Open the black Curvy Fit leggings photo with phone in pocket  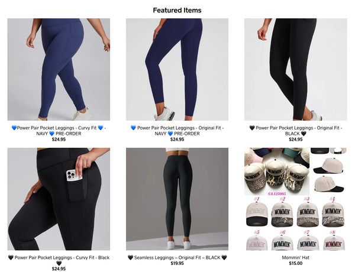tap(59, 199)
